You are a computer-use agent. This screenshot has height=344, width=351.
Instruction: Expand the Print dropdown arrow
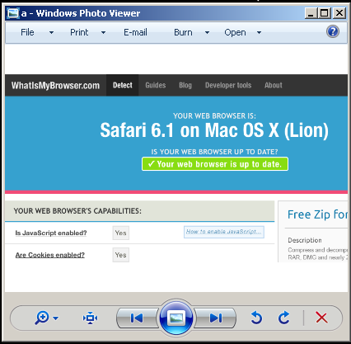(103, 33)
